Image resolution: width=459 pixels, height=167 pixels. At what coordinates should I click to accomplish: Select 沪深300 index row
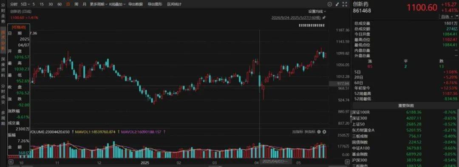coord(405,160)
